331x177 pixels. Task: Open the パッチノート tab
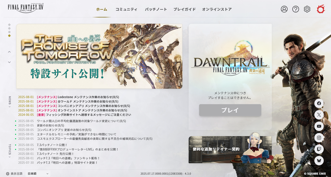tap(156, 9)
